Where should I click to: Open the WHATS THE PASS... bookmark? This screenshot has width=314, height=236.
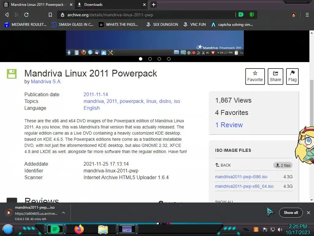[x=118, y=25]
